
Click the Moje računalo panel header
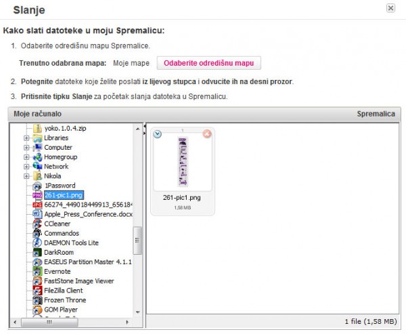(x=37, y=114)
